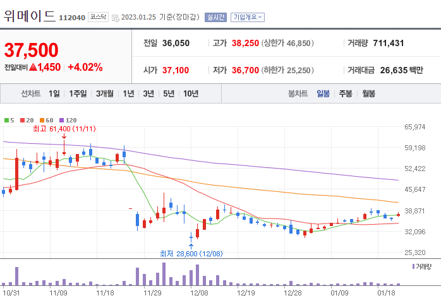Screen dimensions: 441x303
Task: Click the calendar icon beside the date
Action: pyautogui.click(x=116, y=18)
